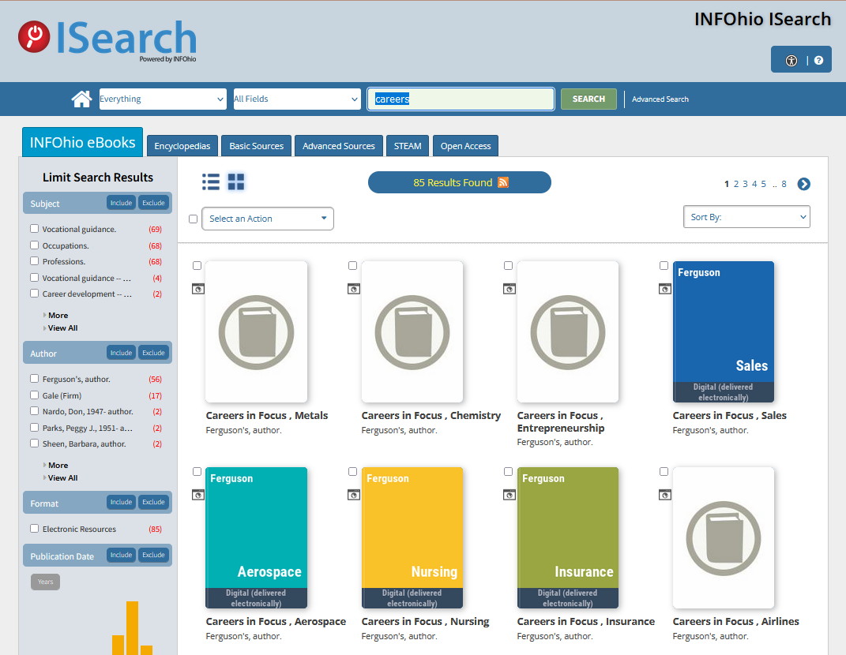The image size is (846, 655).
Task: Click the 85 Results Found banner
Action: pyautogui.click(x=460, y=182)
